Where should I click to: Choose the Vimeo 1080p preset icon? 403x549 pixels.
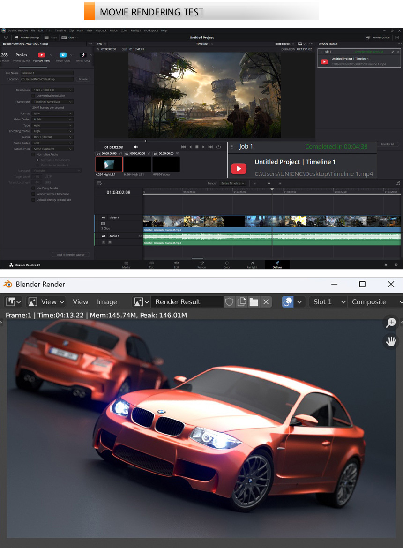coord(62,55)
